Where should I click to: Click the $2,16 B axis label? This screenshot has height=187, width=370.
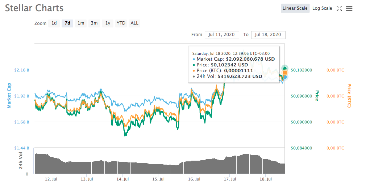(x=22, y=70)
